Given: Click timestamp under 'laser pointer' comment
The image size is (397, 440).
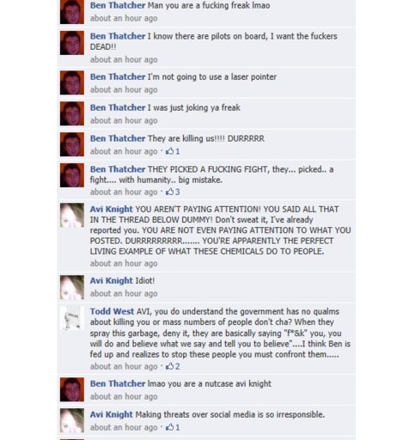Looking at the screenshot, I should 124,89.
